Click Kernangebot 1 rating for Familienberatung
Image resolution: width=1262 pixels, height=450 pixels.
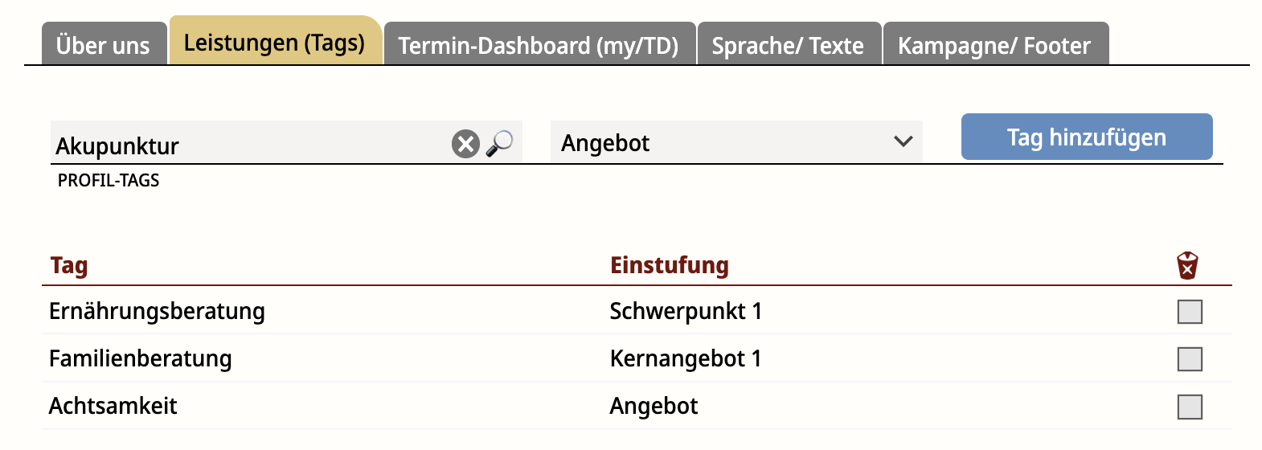pos(686,358)
